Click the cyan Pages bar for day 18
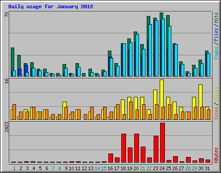 [x=124, y=60]
